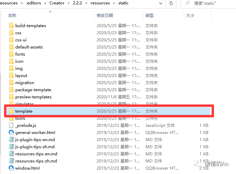
Task: Click the package-template folder icon
Action: coord(11,90)
